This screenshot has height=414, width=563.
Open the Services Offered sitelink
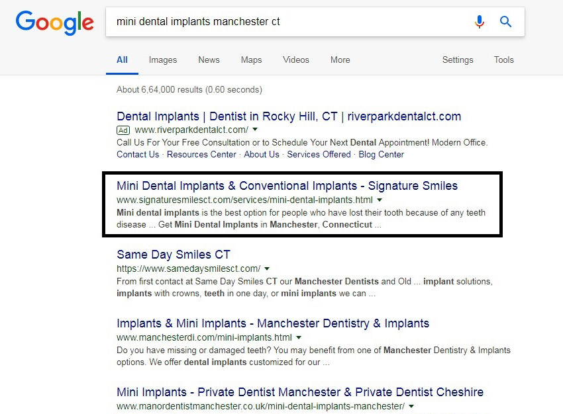click(319, 155)
